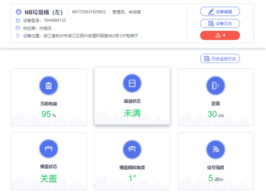View the 历史监控日志 history monitoring log
Viewport: 266px width, 196px height.
click(220, 59)
